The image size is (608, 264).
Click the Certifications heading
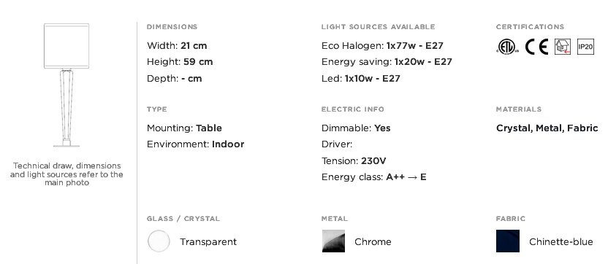530,27
